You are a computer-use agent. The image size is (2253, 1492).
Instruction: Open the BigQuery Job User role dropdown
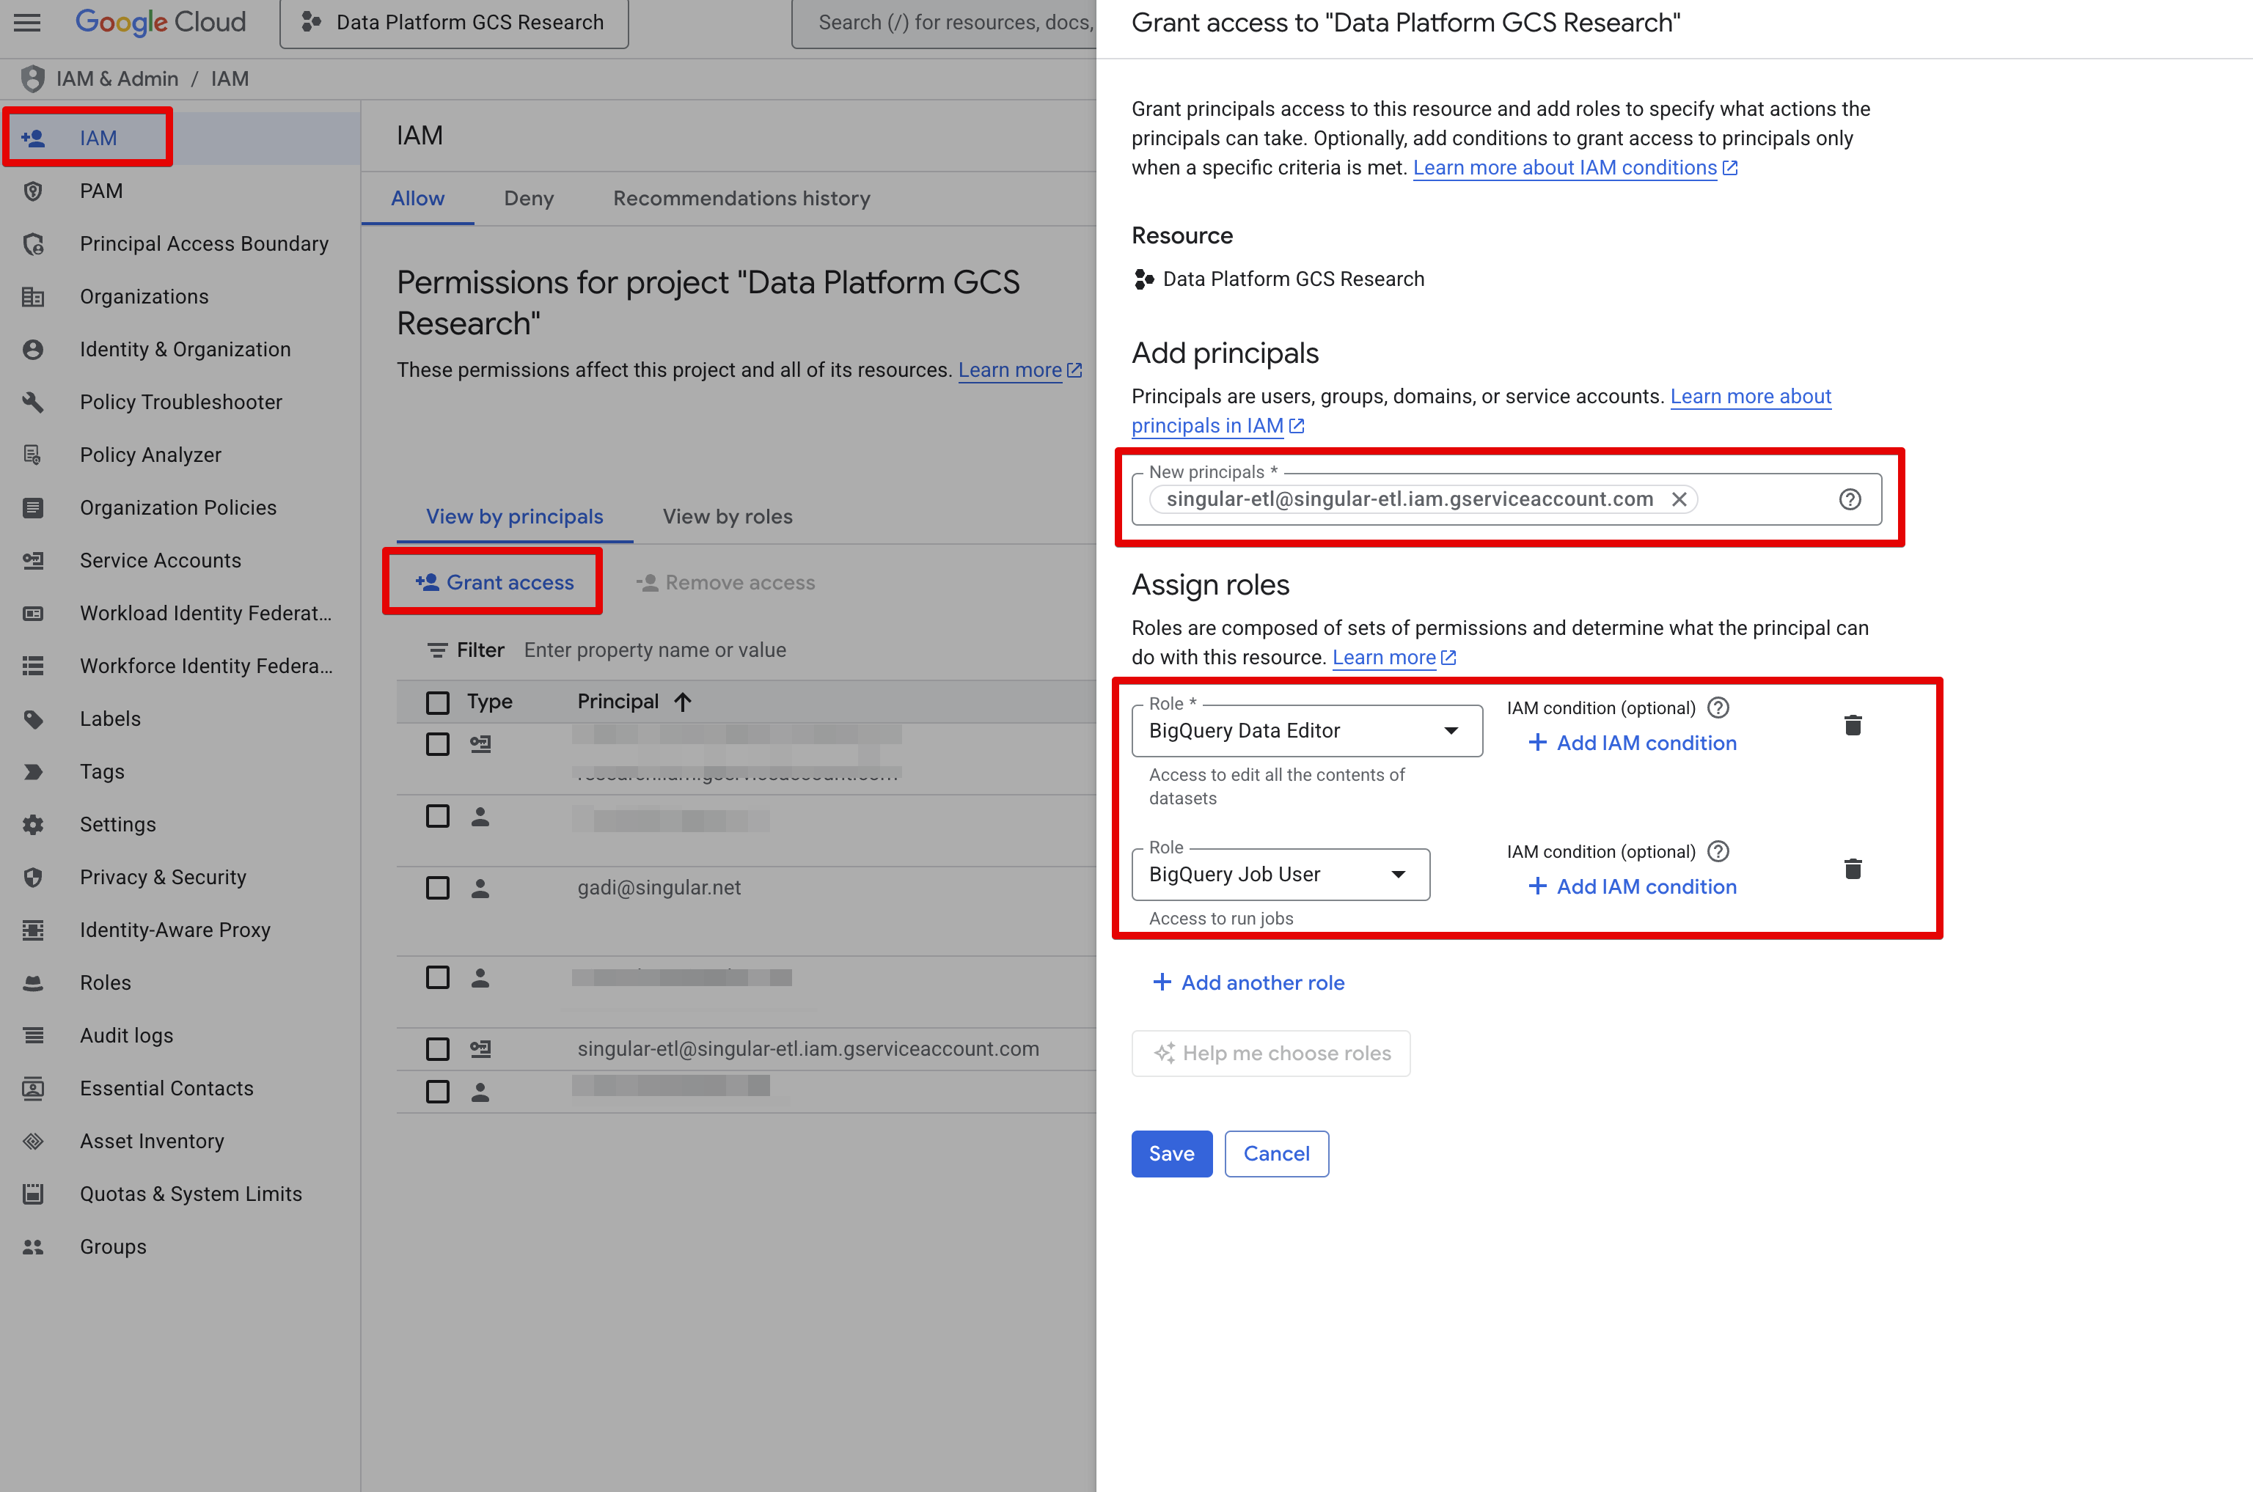pos(1281,875)
